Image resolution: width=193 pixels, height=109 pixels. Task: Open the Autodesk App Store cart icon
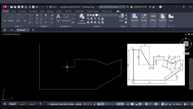coord(150,7)
